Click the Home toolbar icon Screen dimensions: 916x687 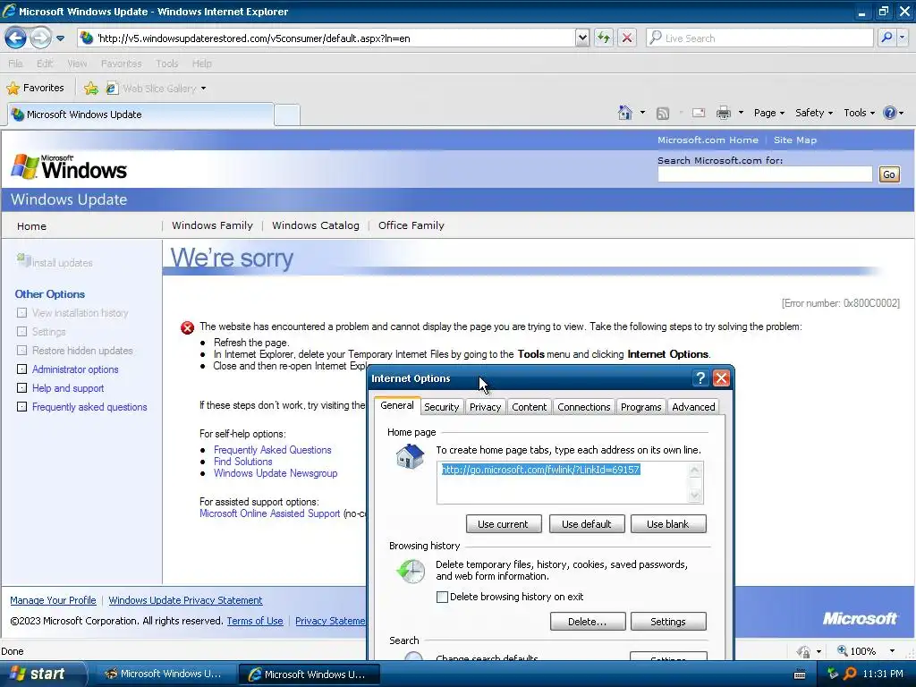(x=625, y=113)
